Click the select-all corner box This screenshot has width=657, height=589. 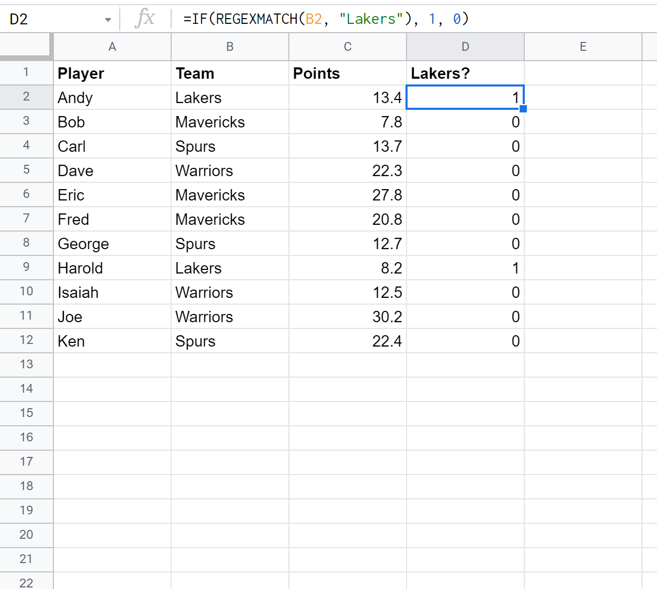pos(26,46)
